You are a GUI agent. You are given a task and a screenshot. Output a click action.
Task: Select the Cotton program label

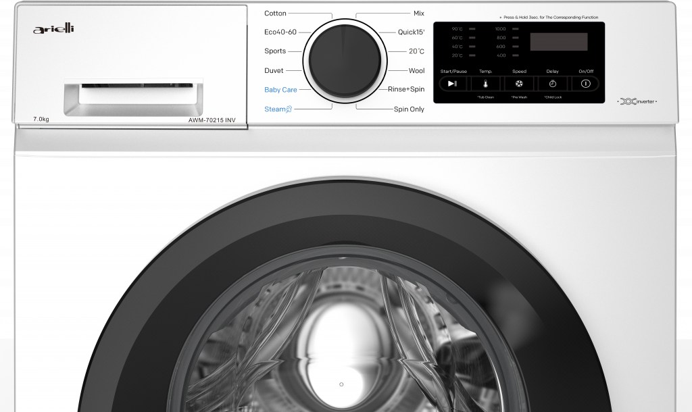275,14
